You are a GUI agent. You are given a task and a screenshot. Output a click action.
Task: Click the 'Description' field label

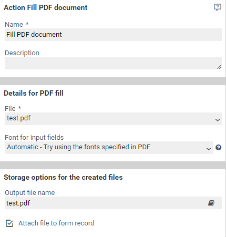(22, 53)
